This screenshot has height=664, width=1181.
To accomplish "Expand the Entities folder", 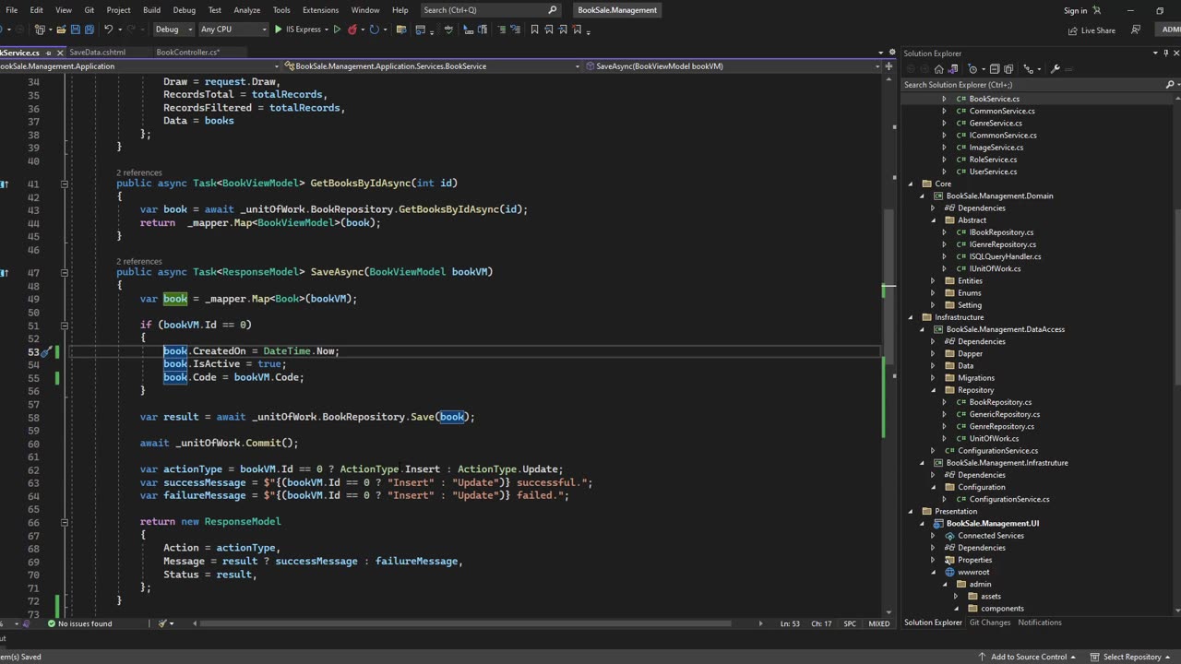I will 933,280.
